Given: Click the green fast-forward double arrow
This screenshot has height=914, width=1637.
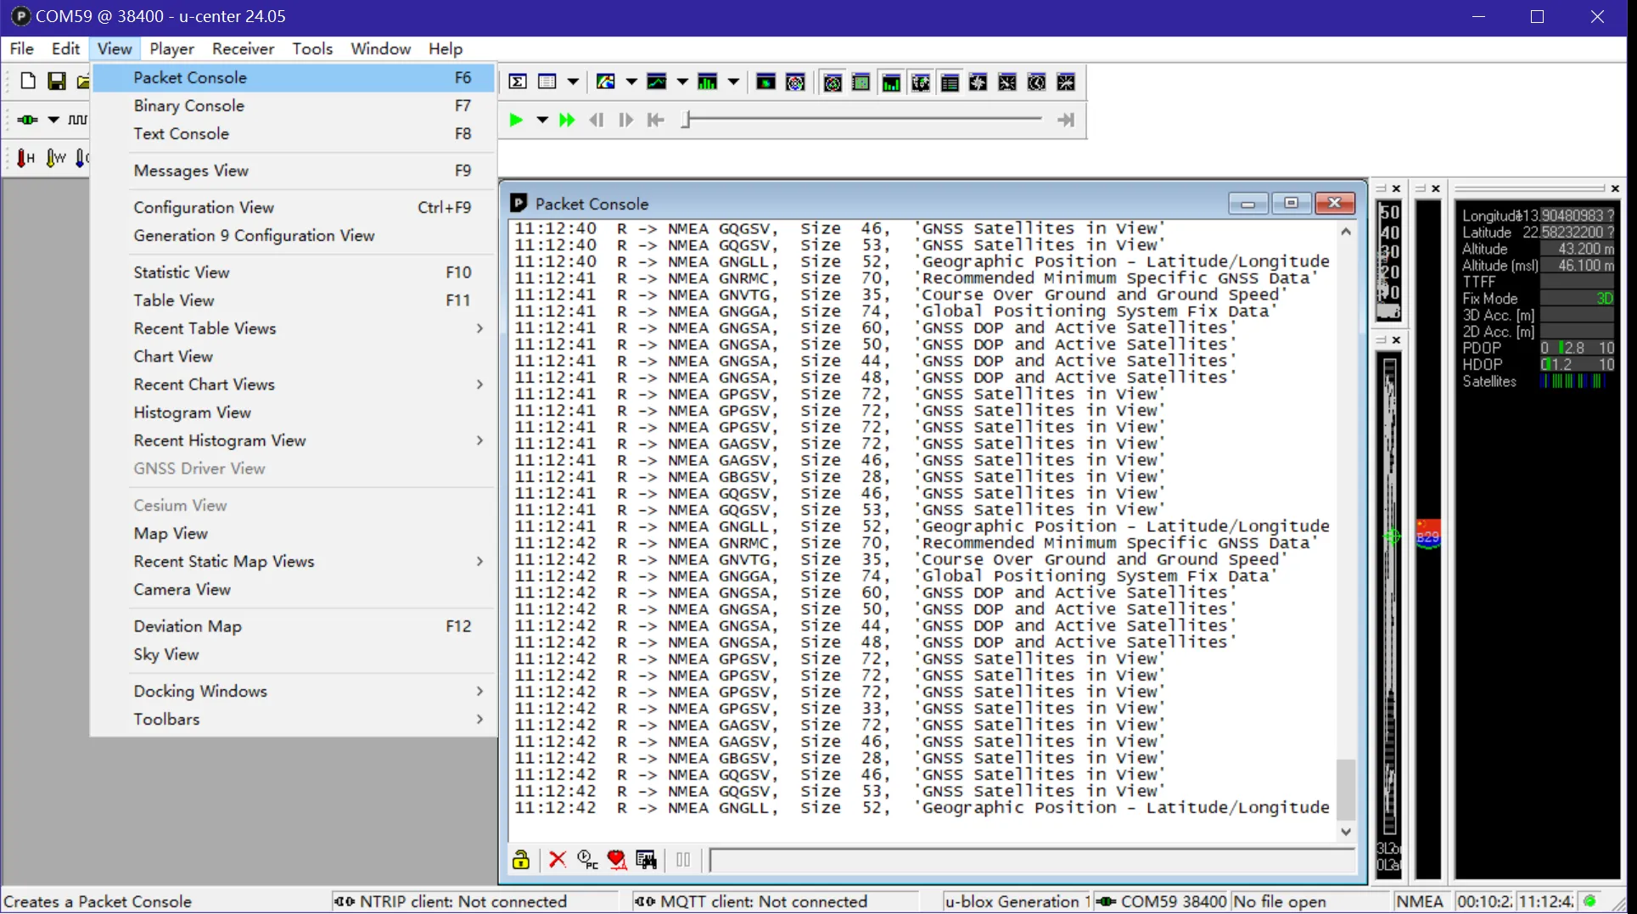Looking at the screenshot, I should point(567,121).
